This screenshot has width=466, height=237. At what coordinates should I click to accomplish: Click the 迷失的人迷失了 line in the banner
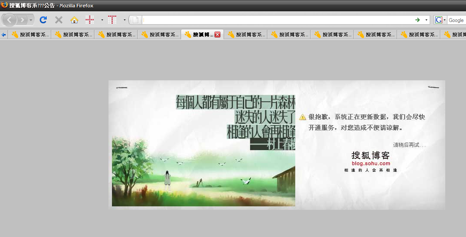click(x=265, y=117)
